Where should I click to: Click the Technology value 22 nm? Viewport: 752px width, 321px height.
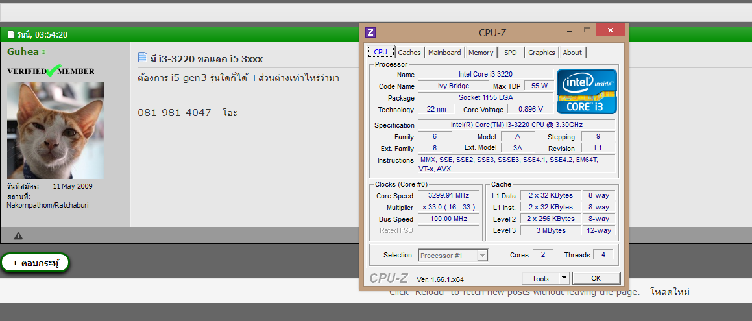[436, 109]
